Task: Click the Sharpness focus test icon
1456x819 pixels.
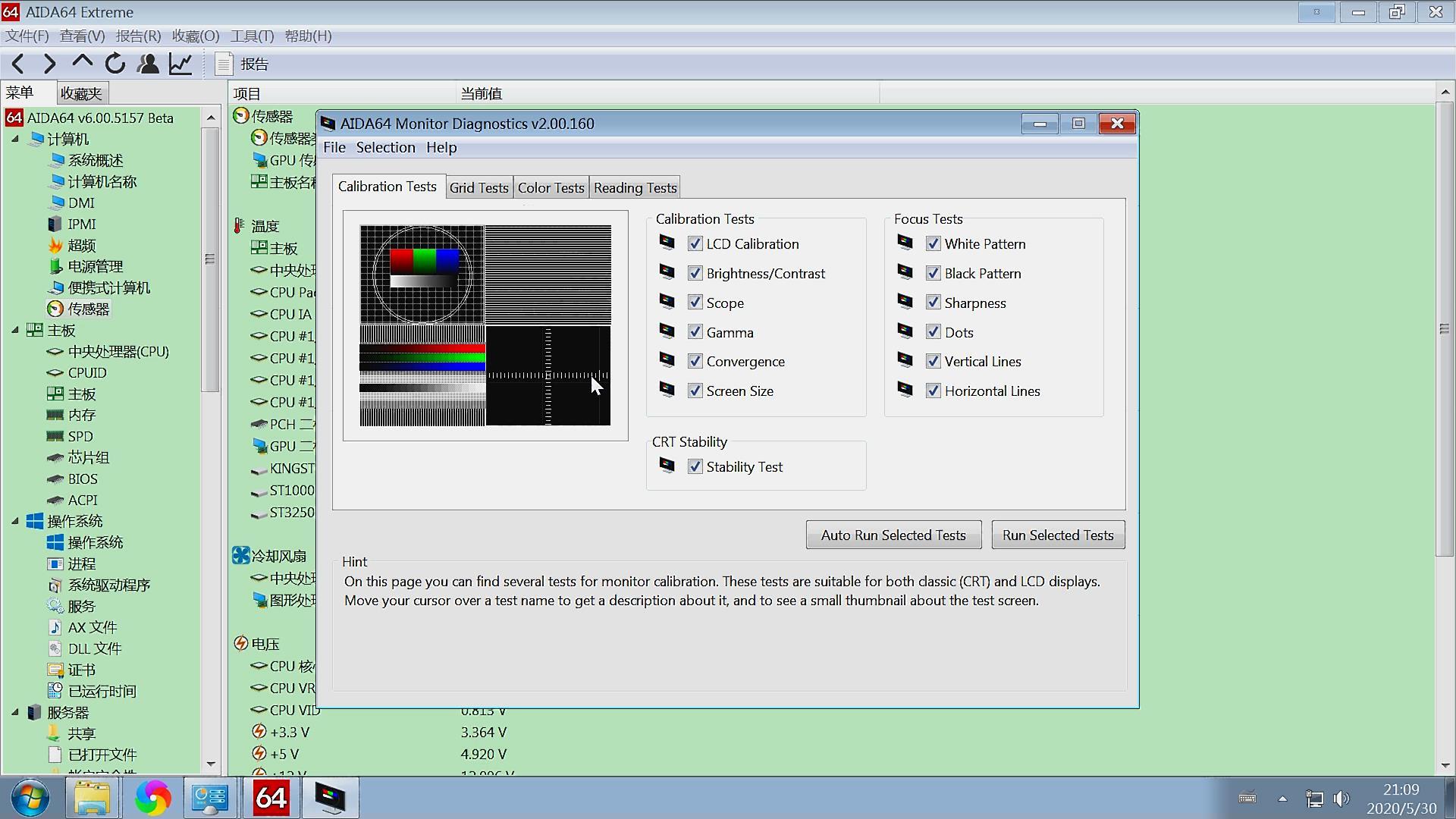Action: [905, 302]
